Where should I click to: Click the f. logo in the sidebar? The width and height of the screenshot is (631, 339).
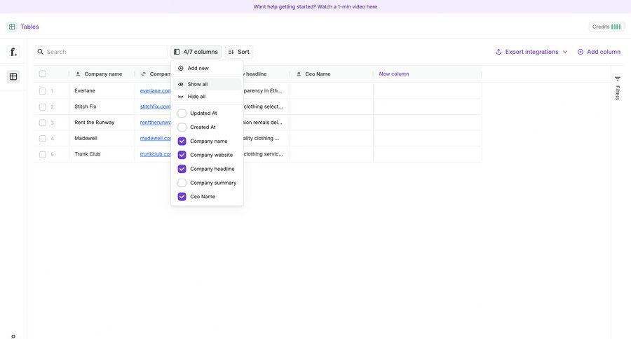click(13, 51)
